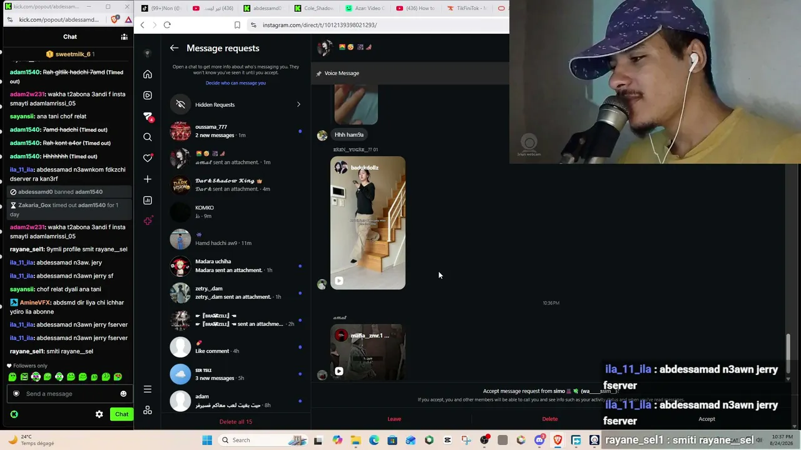
Task: Click Decide who can message you link
Action: [236, 83]
